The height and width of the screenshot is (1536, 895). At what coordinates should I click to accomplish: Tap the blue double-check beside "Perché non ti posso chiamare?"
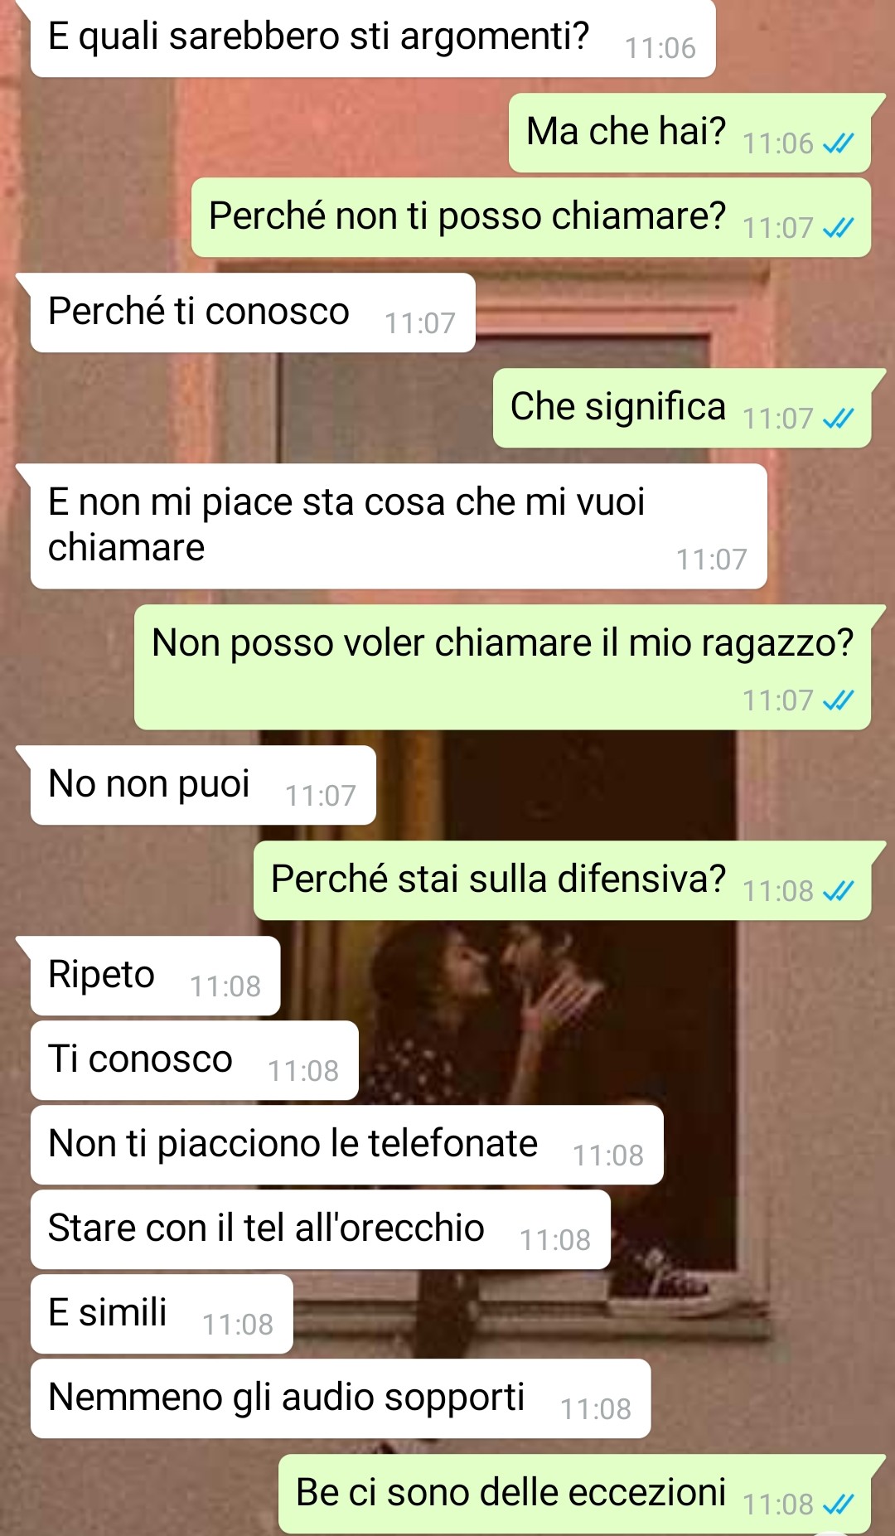coord(838,228)
